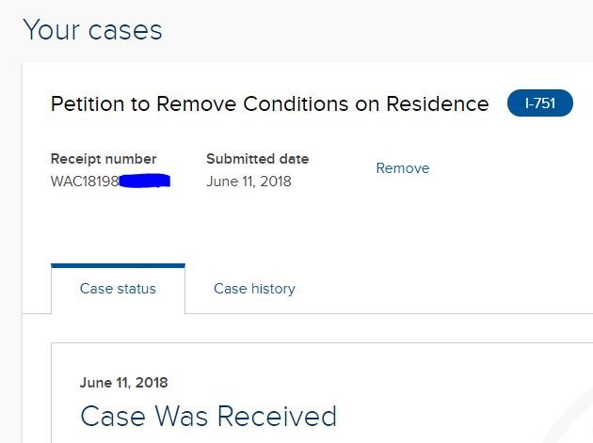Select the Case status tab
Image resolution: width=593 pixels, height=443 pixels.
coord(118,289)
